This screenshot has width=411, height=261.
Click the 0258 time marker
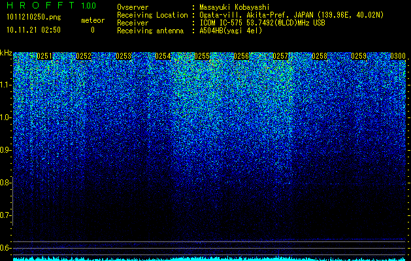coord(320,56)
